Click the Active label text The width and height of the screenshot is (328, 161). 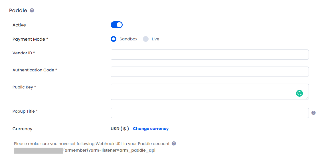click(x=19, y=25)
